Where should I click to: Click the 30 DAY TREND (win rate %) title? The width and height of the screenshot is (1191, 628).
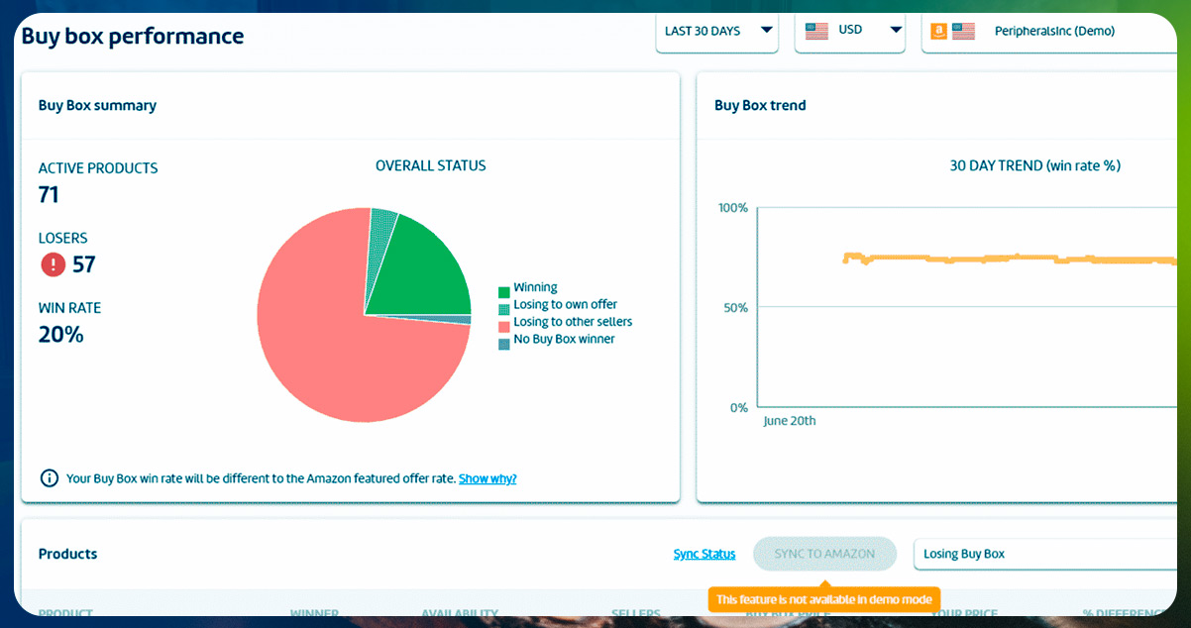[1035, 165]
